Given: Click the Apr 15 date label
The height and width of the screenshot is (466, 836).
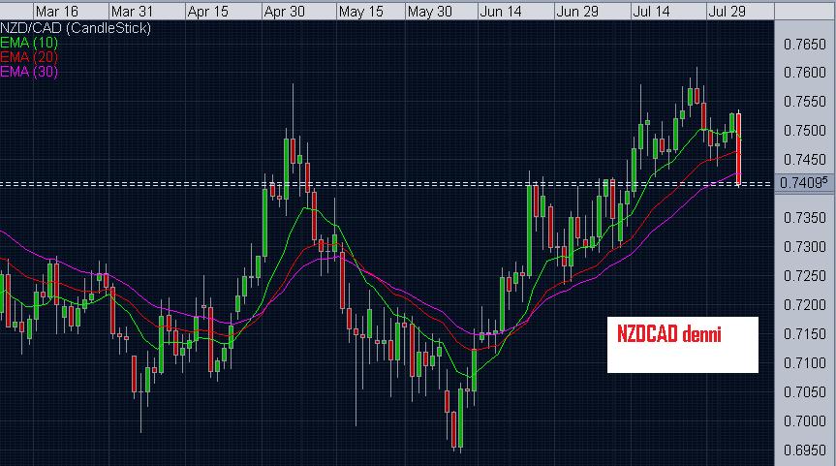Looking at the screenshot, I should pos(208,12).
